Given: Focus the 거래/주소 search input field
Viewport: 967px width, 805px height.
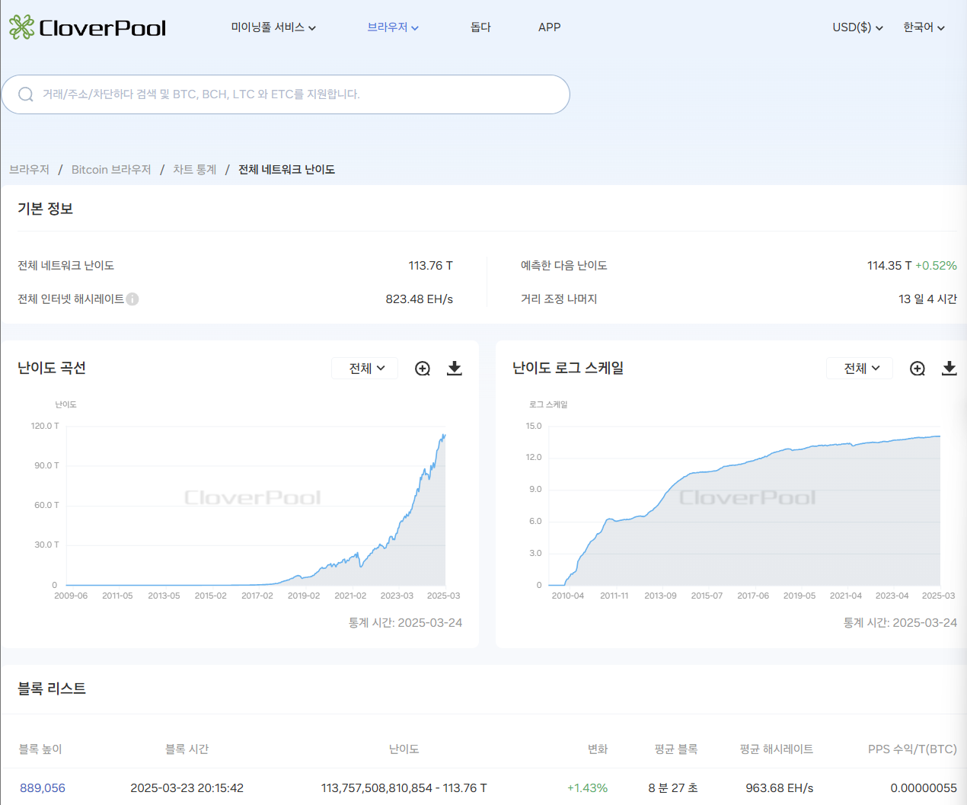Looking at the screenshot, I should (x=286, y=94).
